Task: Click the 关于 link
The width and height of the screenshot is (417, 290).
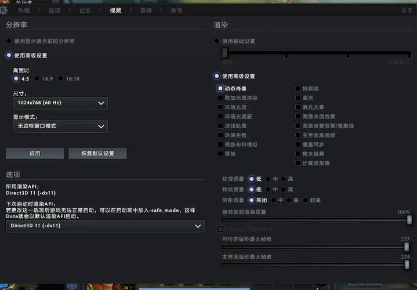Action: tap(407, 10)
